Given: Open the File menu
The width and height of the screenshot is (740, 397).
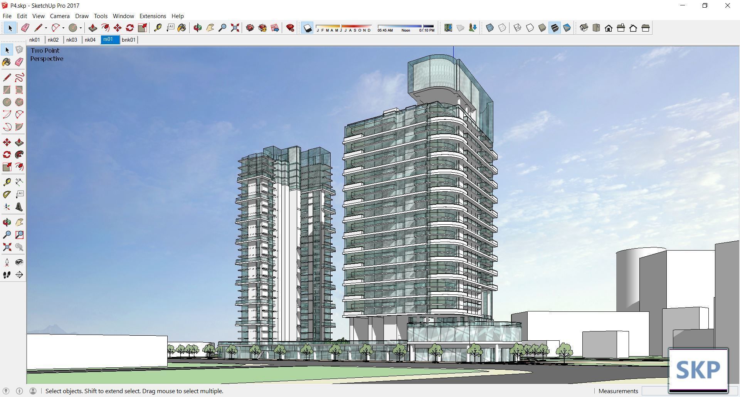Looking at the screenshot, I should tap(7, 16).
